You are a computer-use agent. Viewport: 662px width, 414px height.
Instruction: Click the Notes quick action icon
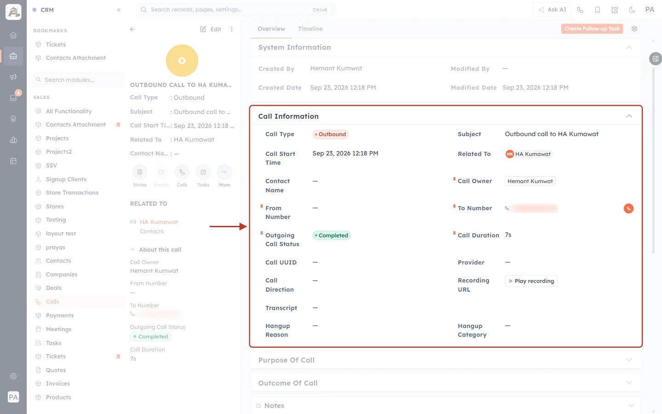(x=140, y=172)
